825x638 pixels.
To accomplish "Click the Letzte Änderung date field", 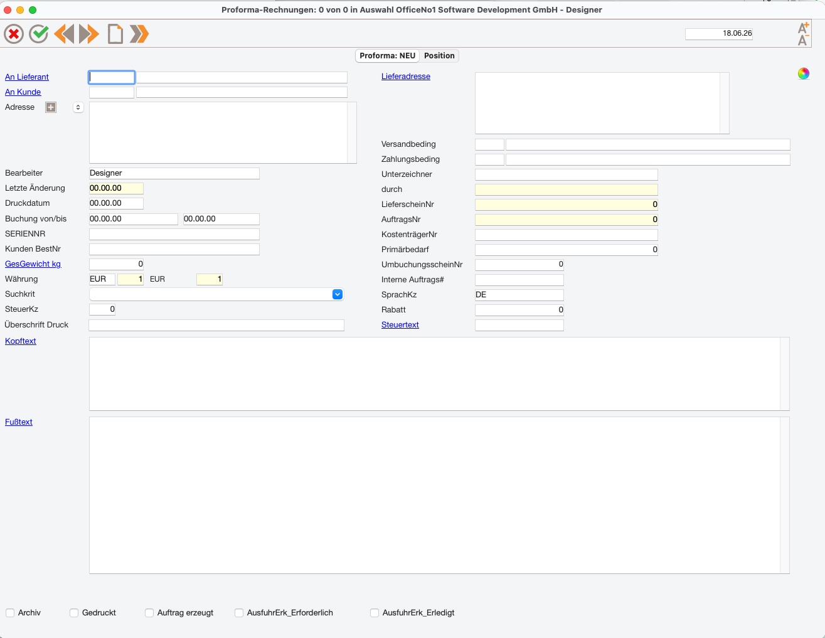I will pos(116,188).
